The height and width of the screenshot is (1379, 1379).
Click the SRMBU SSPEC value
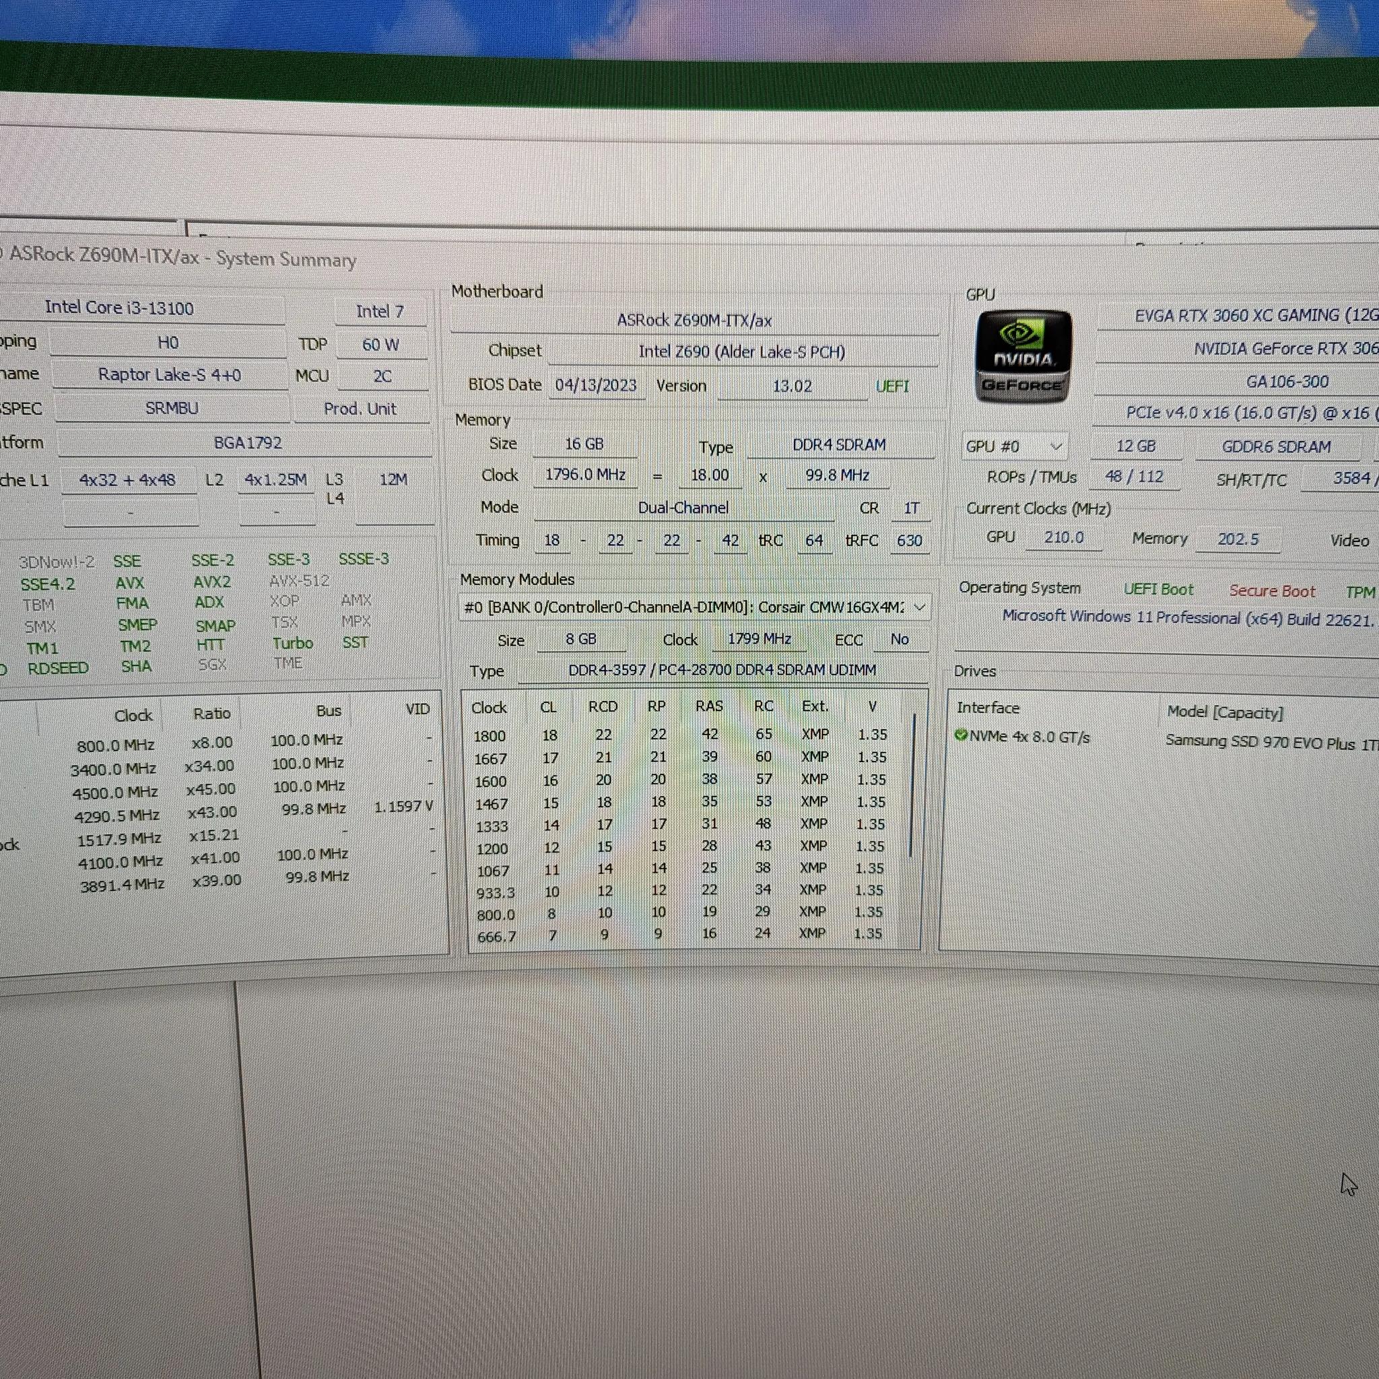coord(172,408)
